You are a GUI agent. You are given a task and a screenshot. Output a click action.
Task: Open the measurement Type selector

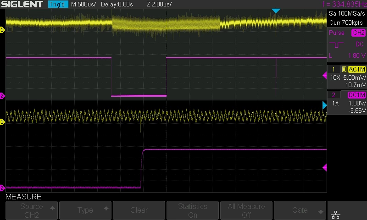[85, 210]
